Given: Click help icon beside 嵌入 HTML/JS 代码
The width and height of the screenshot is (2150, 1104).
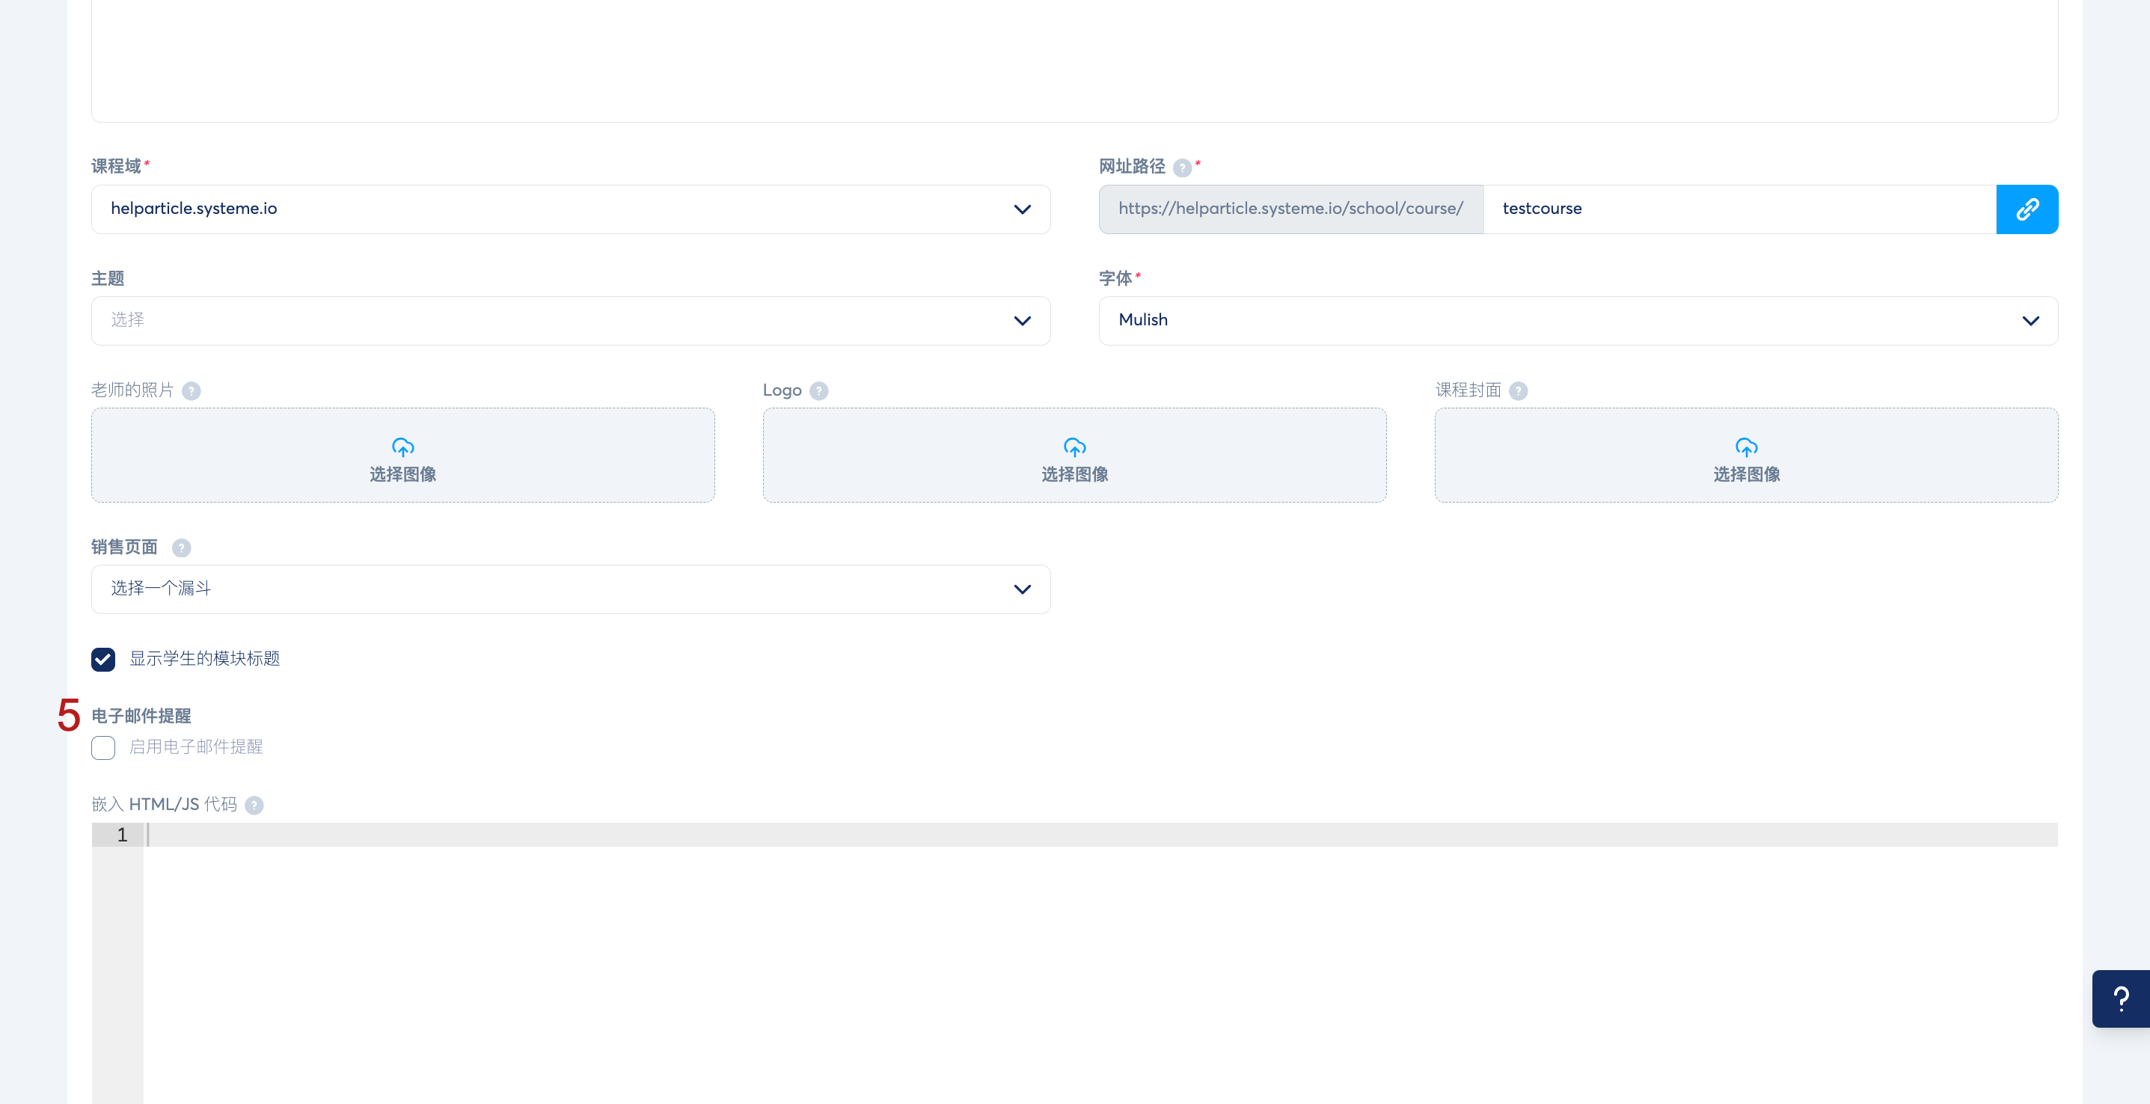Looking at the screenshot, I should [254, 806].
